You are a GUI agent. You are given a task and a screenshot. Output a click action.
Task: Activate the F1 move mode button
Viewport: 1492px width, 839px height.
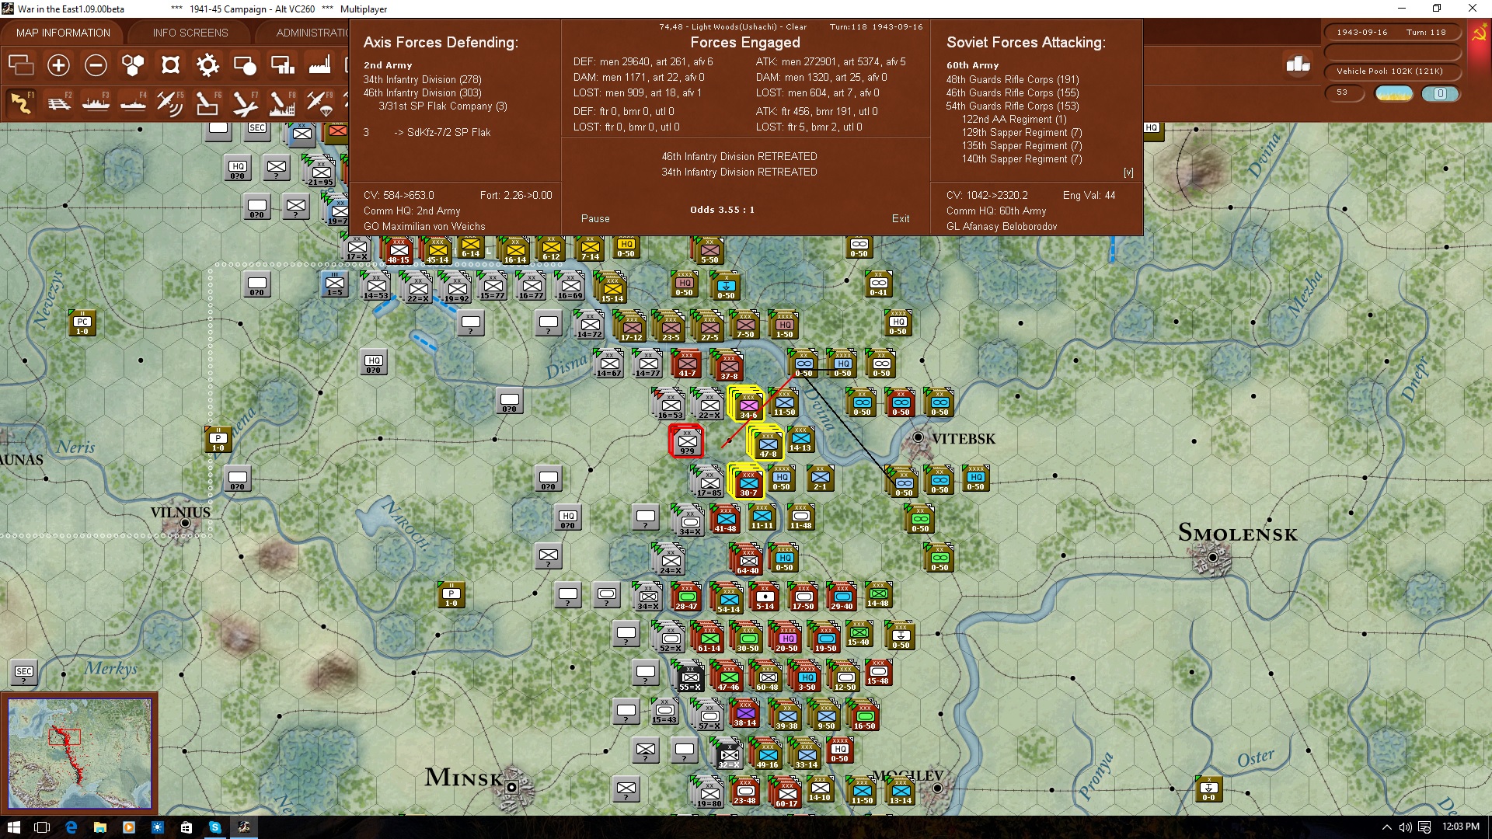coord(21,103)
